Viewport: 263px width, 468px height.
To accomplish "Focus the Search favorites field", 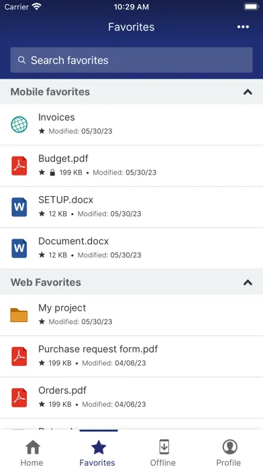I will (131, 60).
